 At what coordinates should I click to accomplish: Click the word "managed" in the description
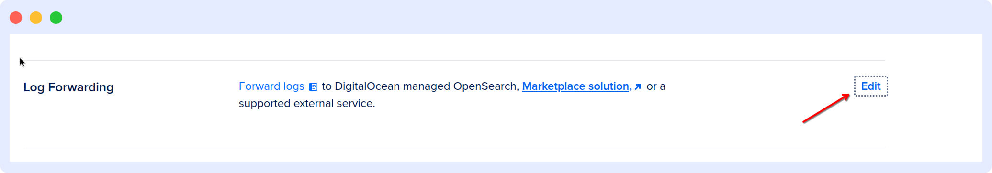point(427,86)
